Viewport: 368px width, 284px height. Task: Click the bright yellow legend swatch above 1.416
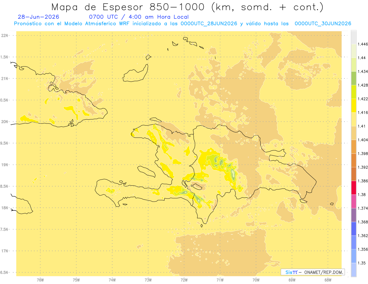(x=354, y=105)
